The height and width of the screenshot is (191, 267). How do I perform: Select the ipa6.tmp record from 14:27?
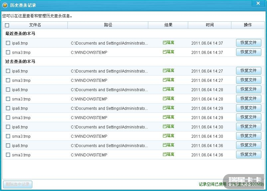coord(8,71)
